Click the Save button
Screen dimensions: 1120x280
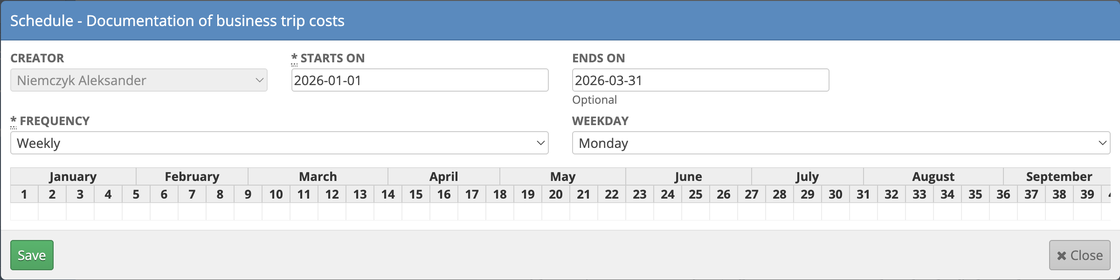click(x=32, y=255)
